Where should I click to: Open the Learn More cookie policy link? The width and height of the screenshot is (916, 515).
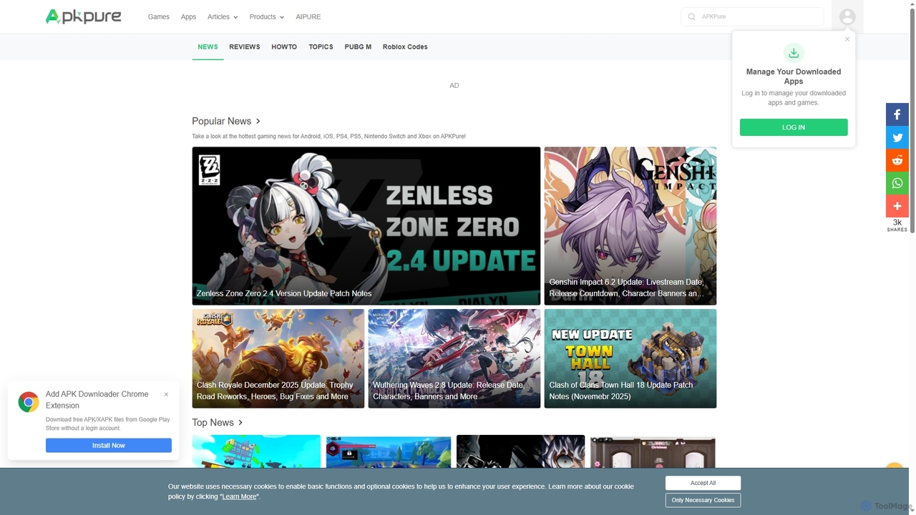[x=239, y=496]
